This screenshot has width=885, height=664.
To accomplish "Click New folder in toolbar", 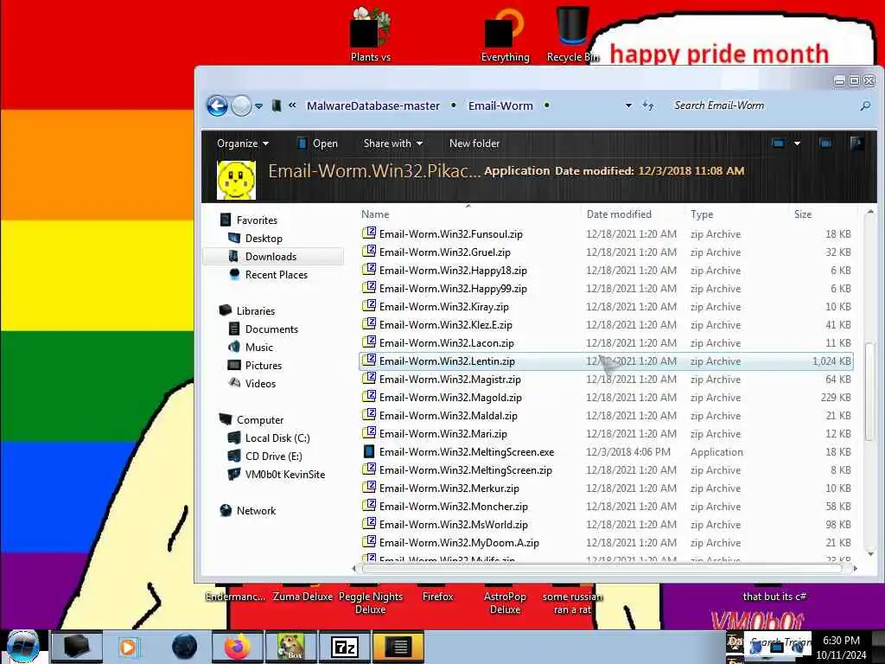I will point(474,144).
